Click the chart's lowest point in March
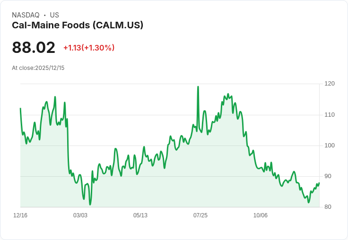Screen dimensions: 348x240 coord(90,205)
